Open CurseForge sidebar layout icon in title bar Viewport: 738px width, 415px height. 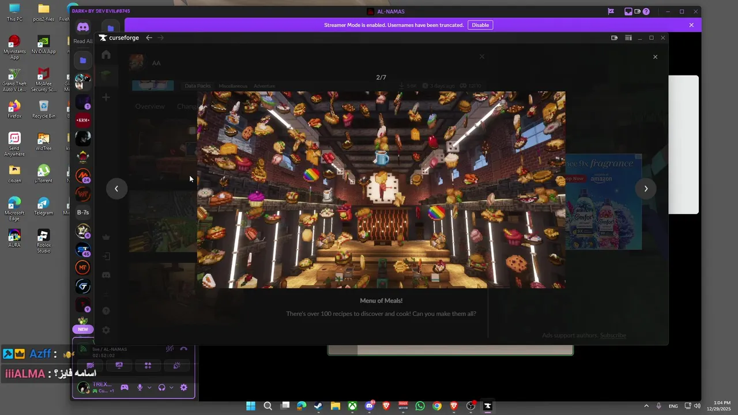tap(628, 37)
